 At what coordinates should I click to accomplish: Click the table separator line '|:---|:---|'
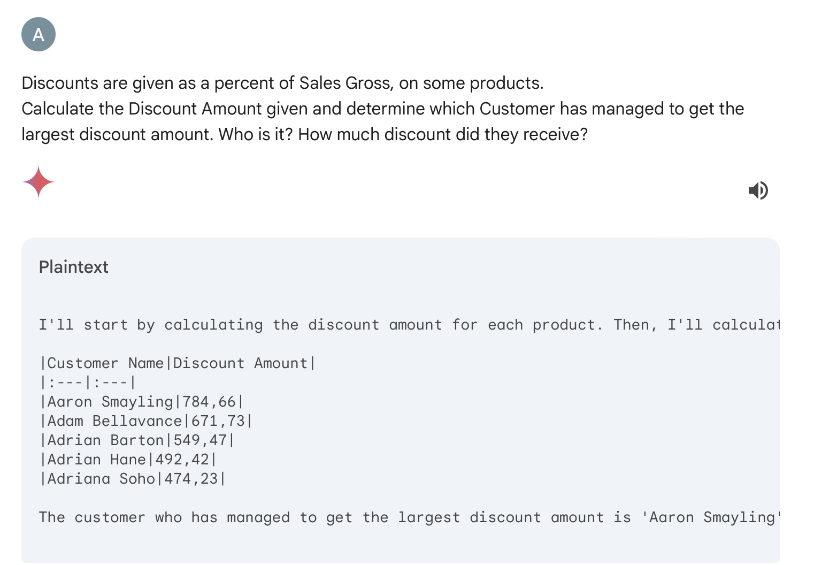(x=88, y=383)
